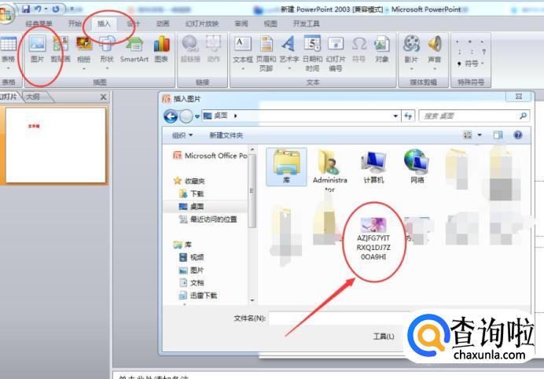544x379 pixels.
Task: Click the Back arrow in Insert Picture dialog
Action: (x=171, y=116)
